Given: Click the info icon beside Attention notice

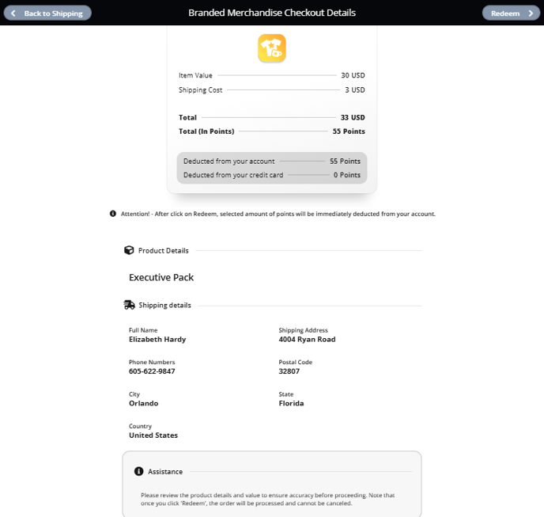Looking at the screenshot, I should point(113,214).
